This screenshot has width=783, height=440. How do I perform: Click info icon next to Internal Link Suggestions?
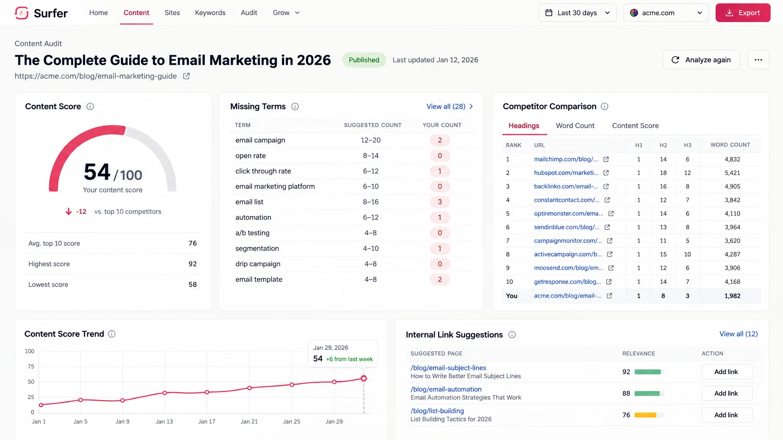[x=512, y=335]
